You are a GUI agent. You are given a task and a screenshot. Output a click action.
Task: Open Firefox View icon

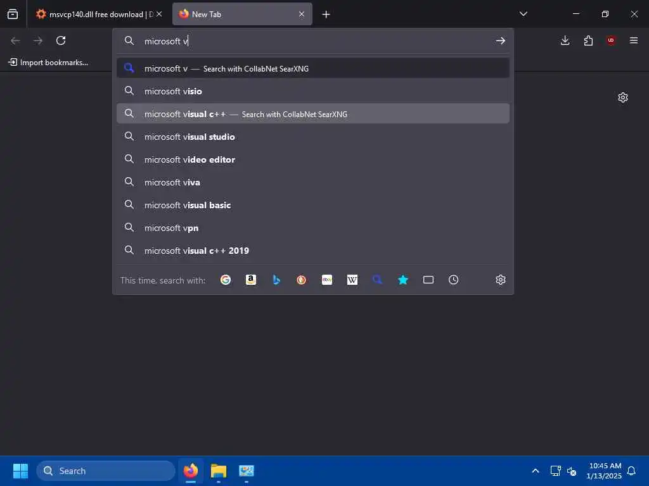pos(13,14)
